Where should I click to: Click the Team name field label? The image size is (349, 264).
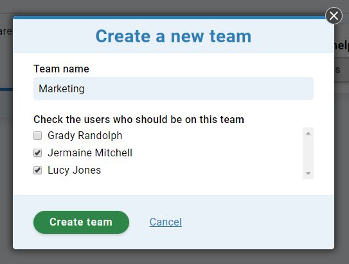coord(61,69)
